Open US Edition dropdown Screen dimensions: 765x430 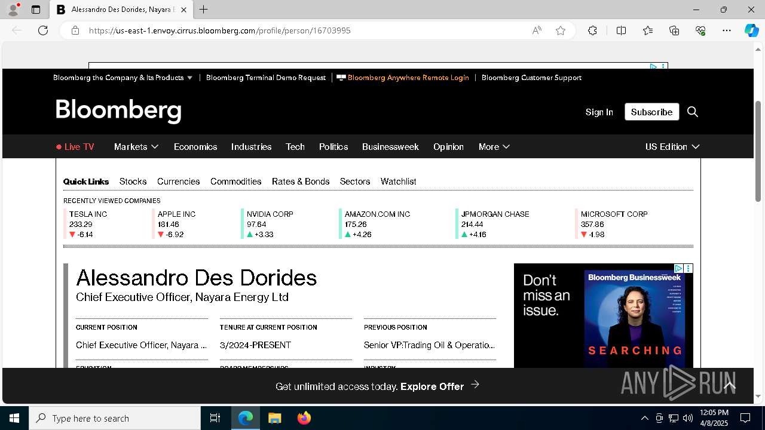click(x=672, y=147)
